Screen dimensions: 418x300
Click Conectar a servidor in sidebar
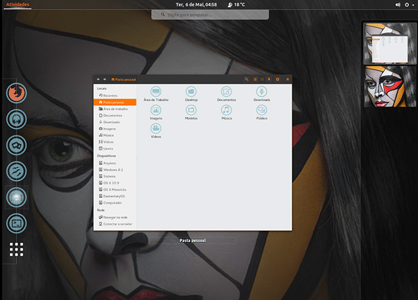[115, 224]
